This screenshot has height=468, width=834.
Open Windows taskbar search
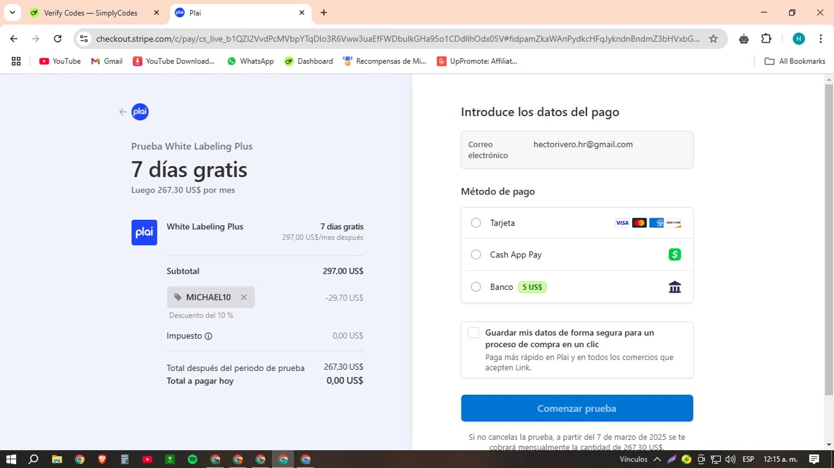pos(33,459)
